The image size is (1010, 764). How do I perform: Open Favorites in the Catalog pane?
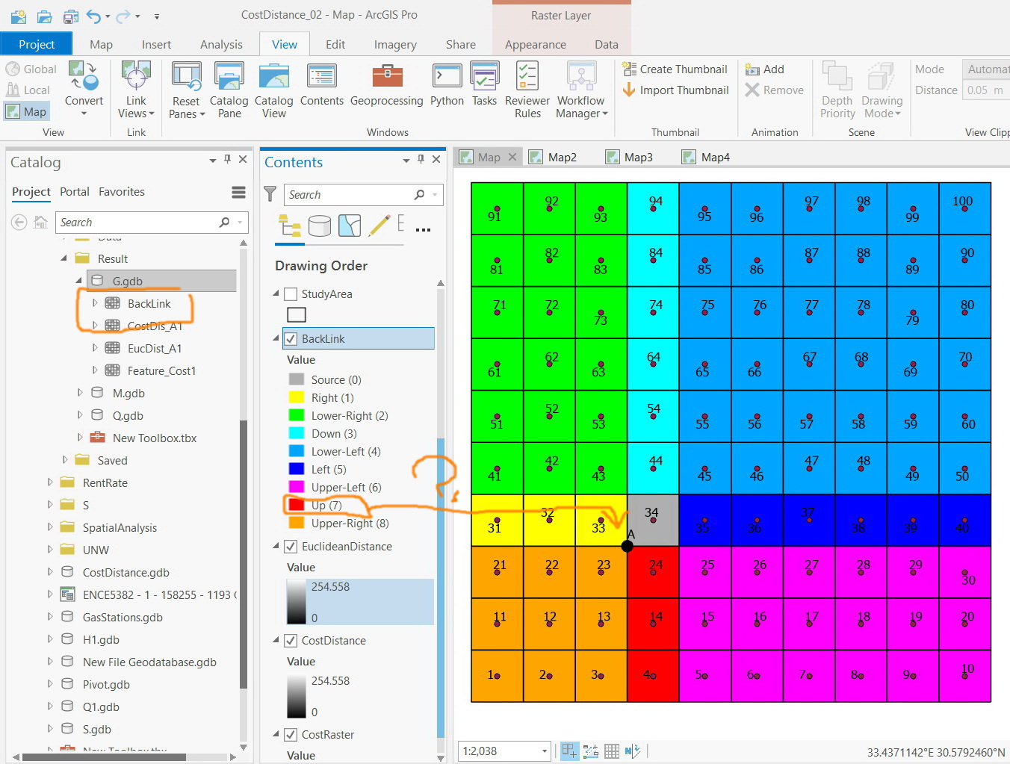[122, 192]
